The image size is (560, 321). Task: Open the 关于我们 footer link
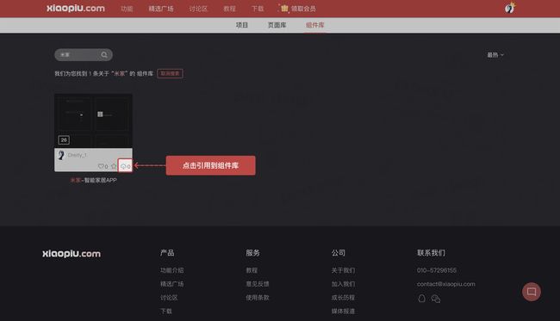coord(343,270)
